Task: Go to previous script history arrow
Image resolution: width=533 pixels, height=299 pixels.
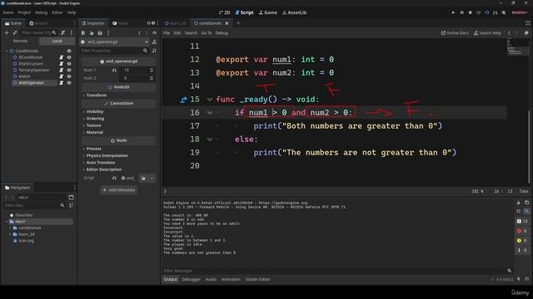Action: 509,33
